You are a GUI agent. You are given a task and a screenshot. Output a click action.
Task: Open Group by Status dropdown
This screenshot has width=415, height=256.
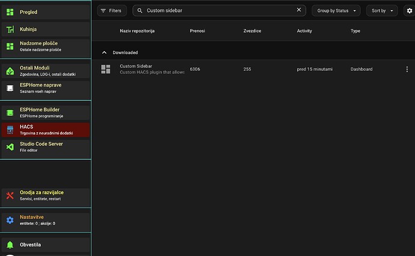[336, 11]
